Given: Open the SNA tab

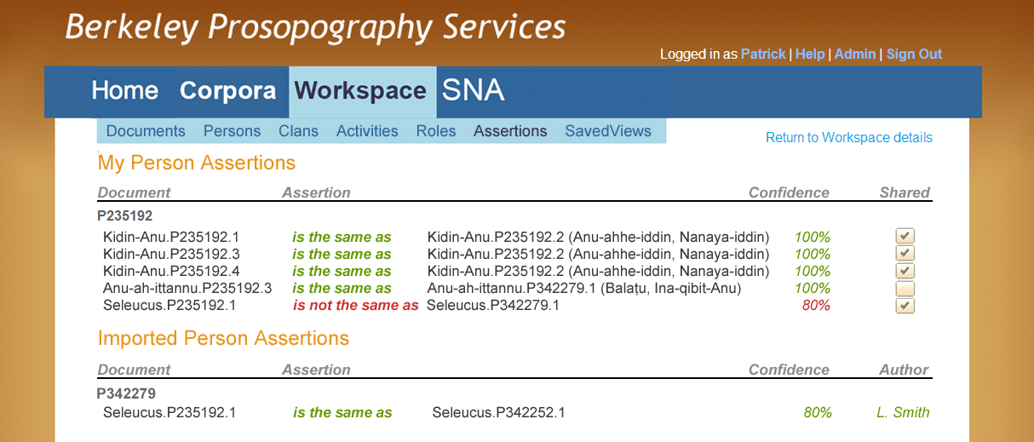Looking at the screenshot, I should [473, 90].
